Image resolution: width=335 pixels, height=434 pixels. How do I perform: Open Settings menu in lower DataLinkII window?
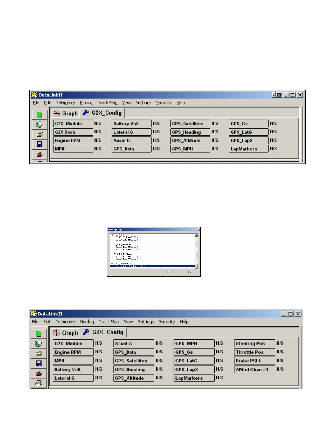pyautogui.click(x=146, y=322)
